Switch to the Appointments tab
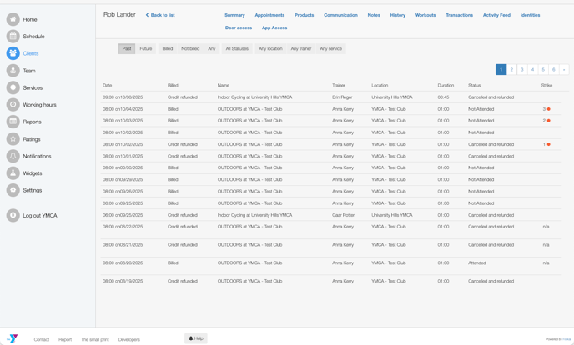This screenshot has width=574, height=345. (269, 15)
